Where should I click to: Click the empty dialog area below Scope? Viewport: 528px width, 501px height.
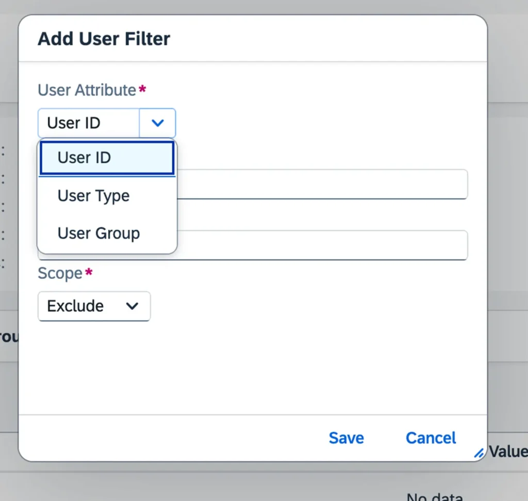253,367
